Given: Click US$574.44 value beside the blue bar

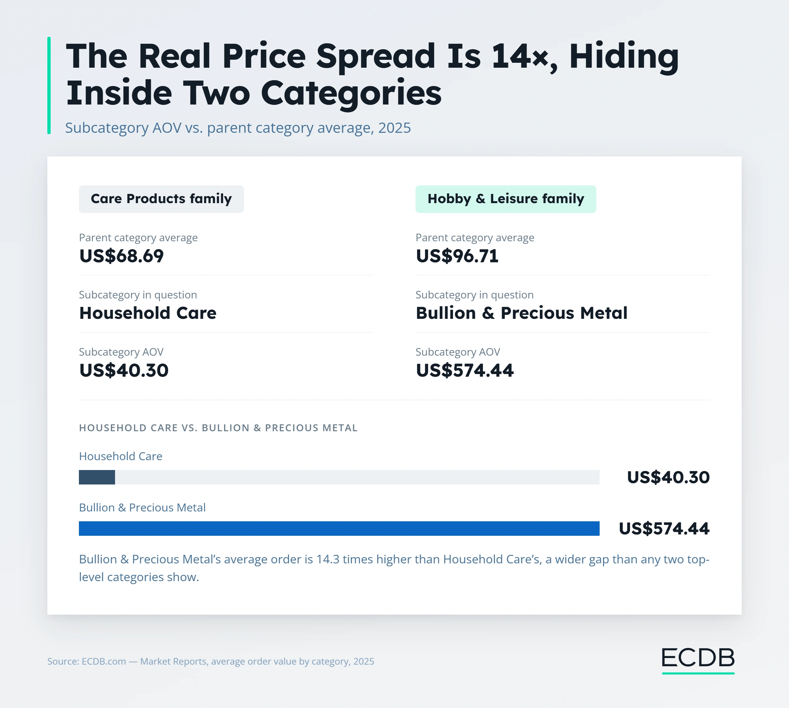Looking at the screenshot, I should coord(664,529).
